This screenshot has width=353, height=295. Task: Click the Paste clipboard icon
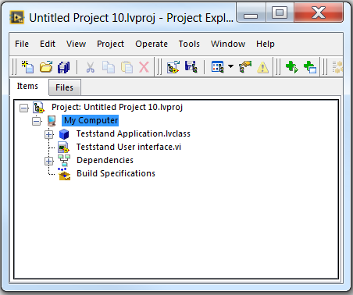[127, 67]
